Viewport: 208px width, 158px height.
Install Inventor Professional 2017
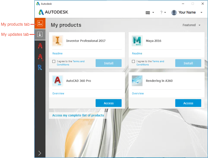click(x=108, y=63)
